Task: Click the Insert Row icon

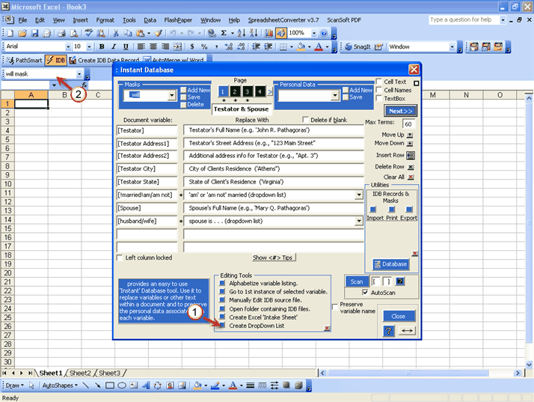Action: [x=410, y=155]
